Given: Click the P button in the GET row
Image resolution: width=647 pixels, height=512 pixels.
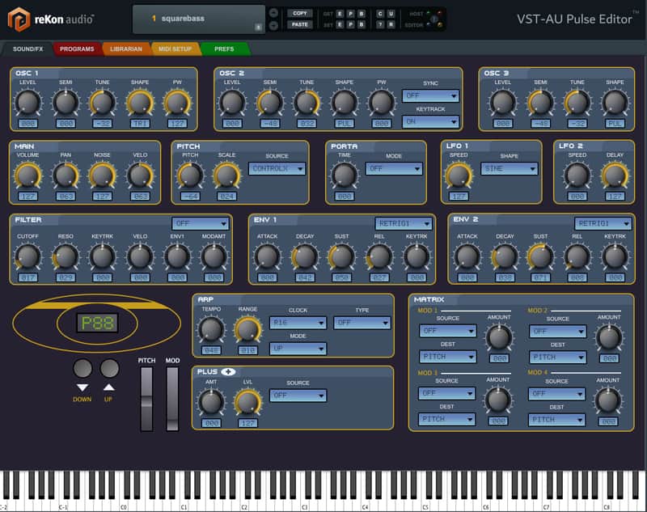Looking at the screenshot, I should [350, 14].
